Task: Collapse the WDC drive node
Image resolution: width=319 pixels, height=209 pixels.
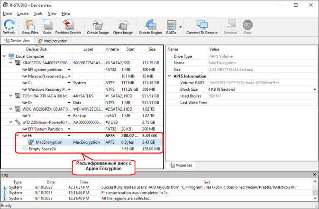Action: pyautogui.click(x=11, y=109)
